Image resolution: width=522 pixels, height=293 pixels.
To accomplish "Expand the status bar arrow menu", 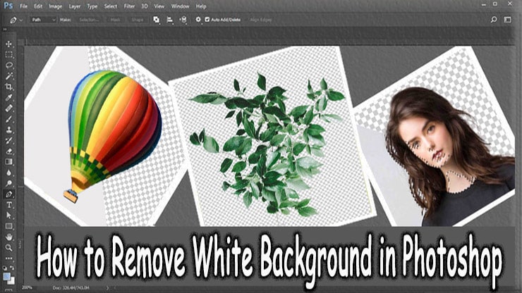I will tap(107, 287).
